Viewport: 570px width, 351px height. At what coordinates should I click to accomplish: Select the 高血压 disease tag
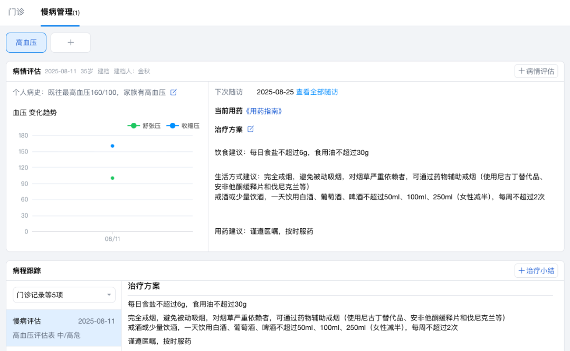pos(25,42)
